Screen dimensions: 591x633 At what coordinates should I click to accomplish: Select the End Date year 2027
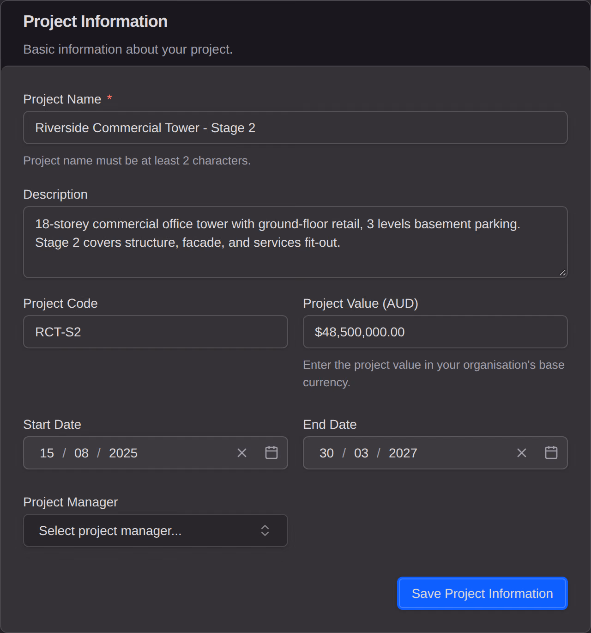(x=403, y=453)
